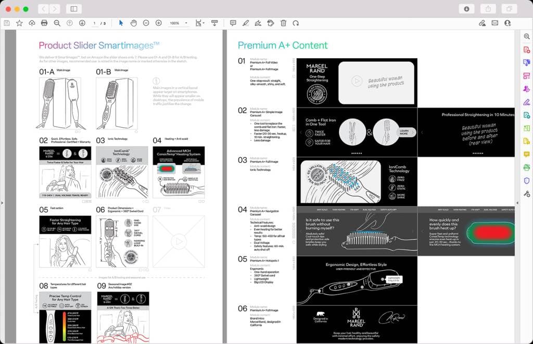Open the Stamp tool in toolbar
This screenshot has width=533, height=344.
[271, 23]
